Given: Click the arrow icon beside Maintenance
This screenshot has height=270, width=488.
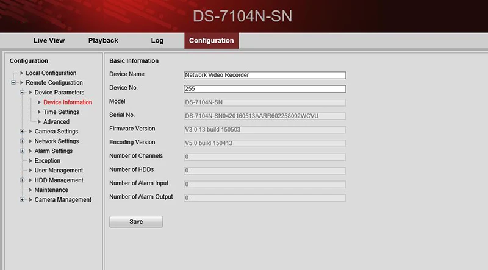Looking at the screenshot, I should [30, 190].
